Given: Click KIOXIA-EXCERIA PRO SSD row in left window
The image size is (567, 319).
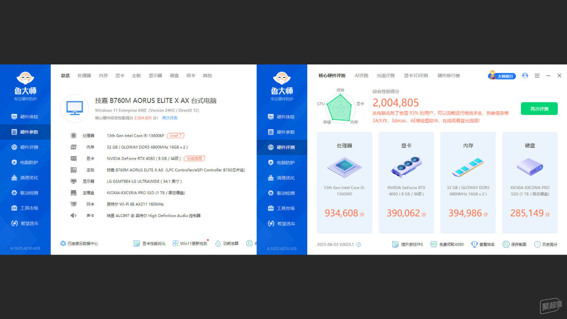Looking at the screenshot, I should tap(146, 193).
